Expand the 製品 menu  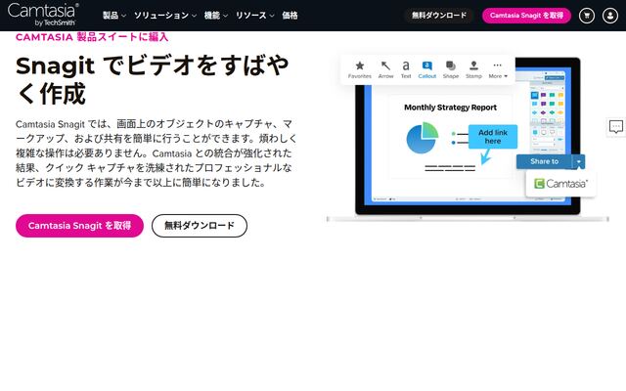click(114, 16)
